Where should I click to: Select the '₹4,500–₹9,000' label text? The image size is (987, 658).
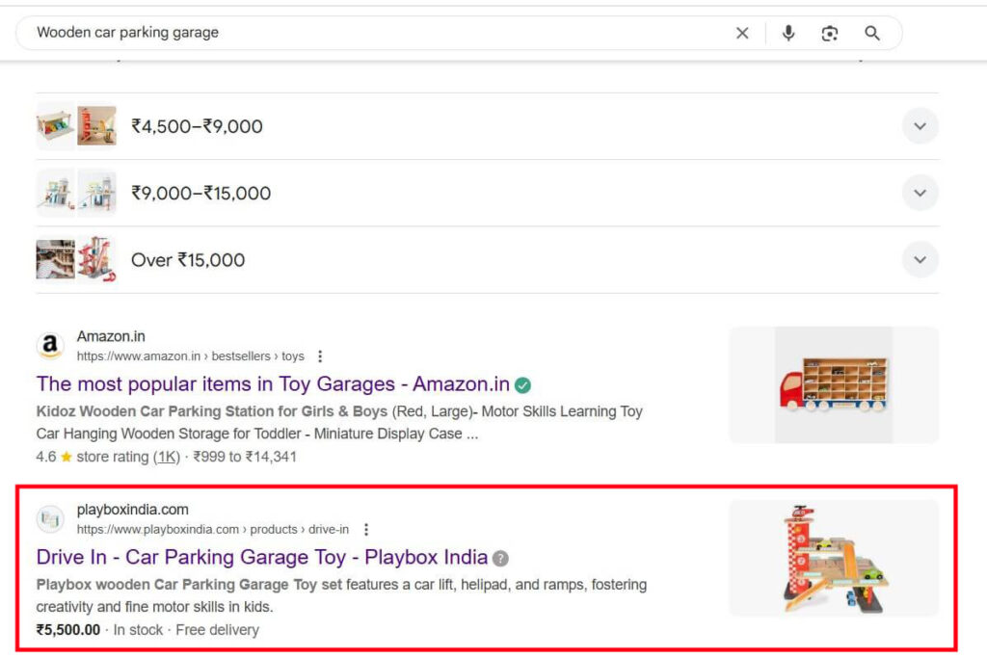click(x=197, y=126)
